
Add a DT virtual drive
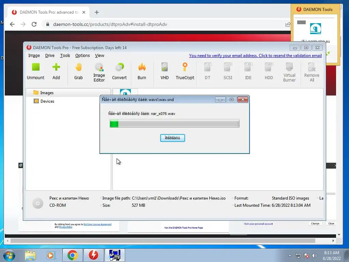tap(208, 71)
